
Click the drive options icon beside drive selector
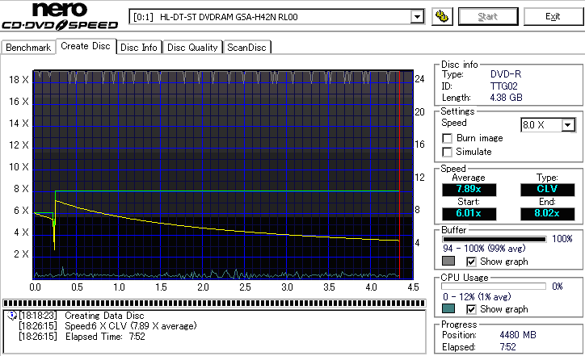tap(441, 16)
